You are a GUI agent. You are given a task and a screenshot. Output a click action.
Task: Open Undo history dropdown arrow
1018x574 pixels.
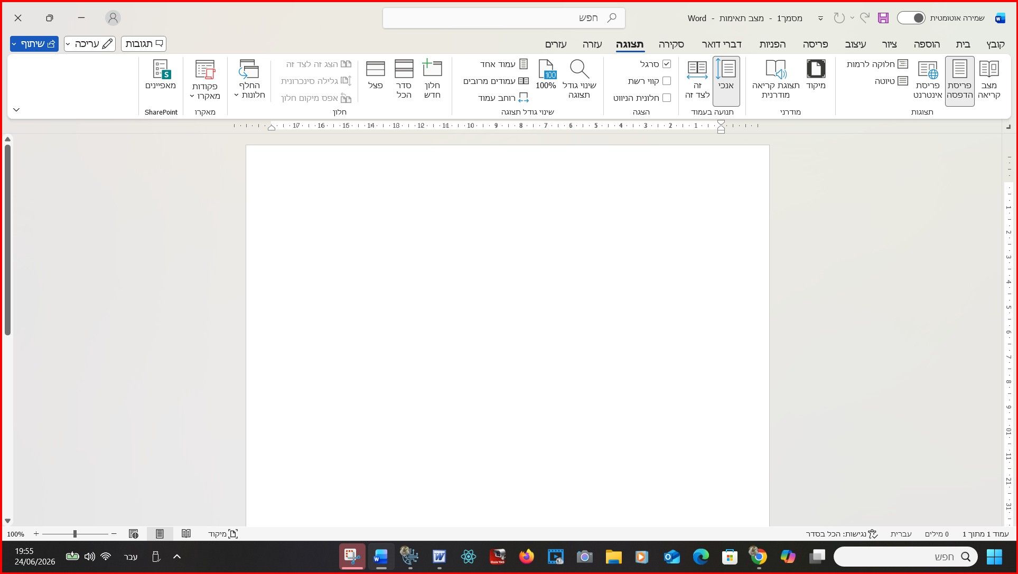pos(852,18)
